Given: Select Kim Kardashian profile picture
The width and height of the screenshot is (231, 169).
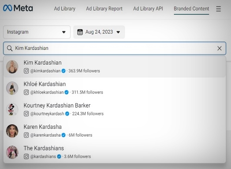Looking at the screenshot, I should tap(12, 67).
